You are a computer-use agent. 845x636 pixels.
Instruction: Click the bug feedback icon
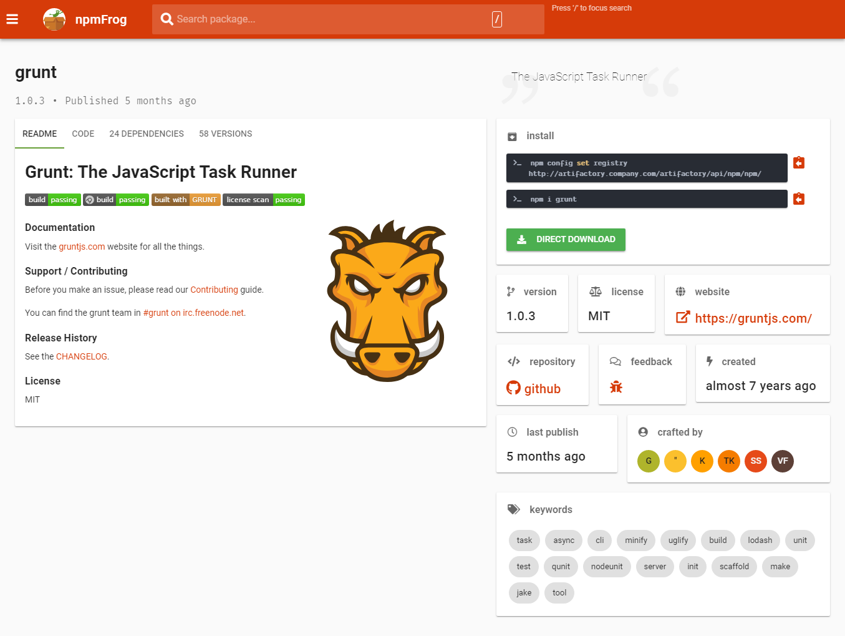point(616,387)
